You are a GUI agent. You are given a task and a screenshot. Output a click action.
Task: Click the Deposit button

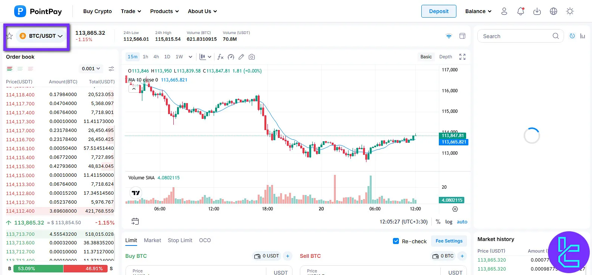[439, 11]
